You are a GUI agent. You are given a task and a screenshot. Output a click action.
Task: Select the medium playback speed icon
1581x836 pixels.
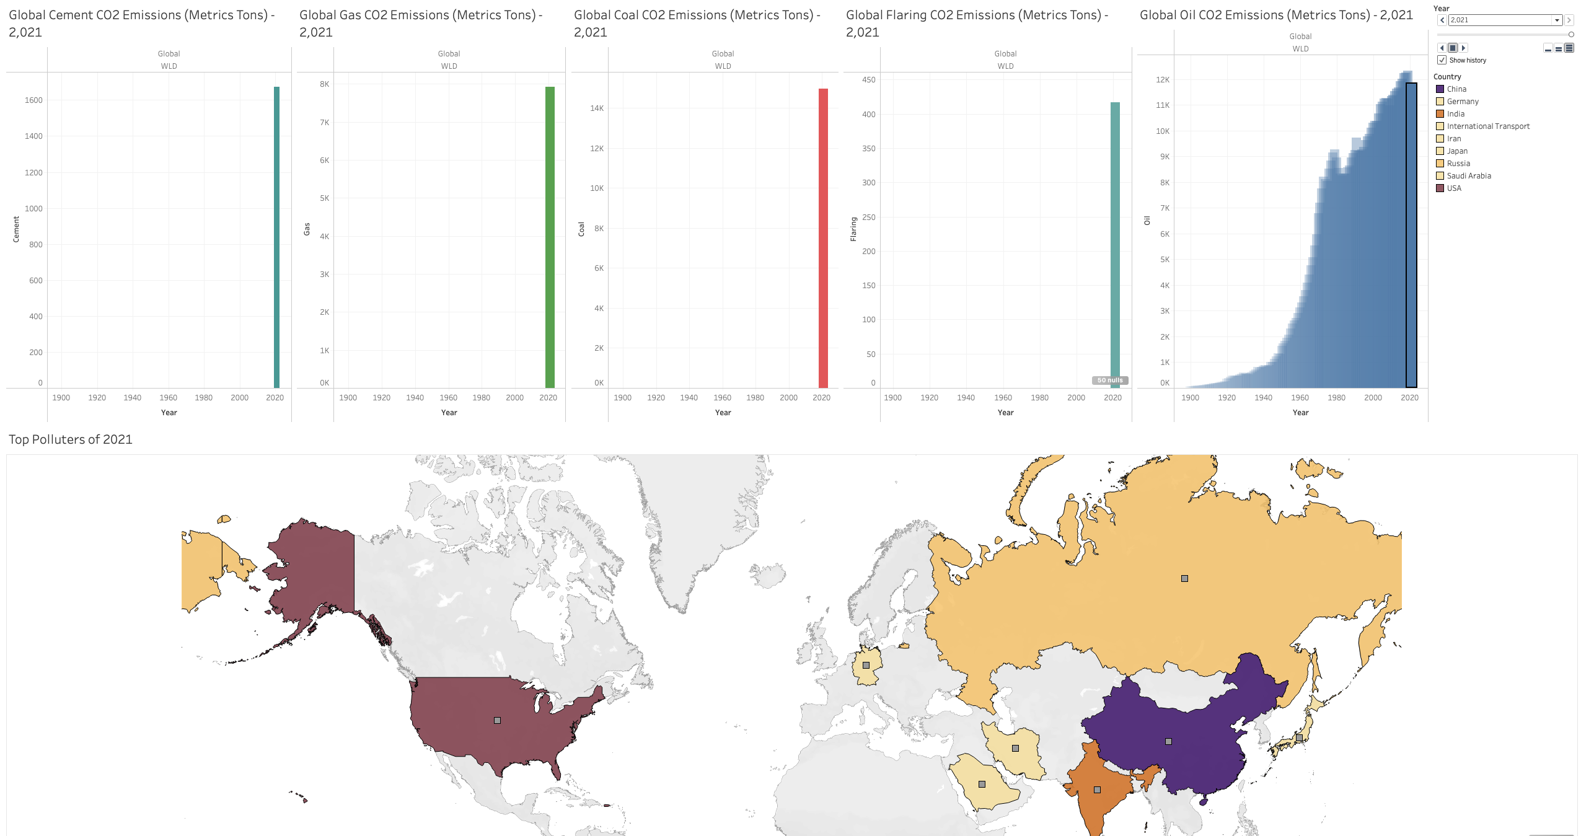1557,48
